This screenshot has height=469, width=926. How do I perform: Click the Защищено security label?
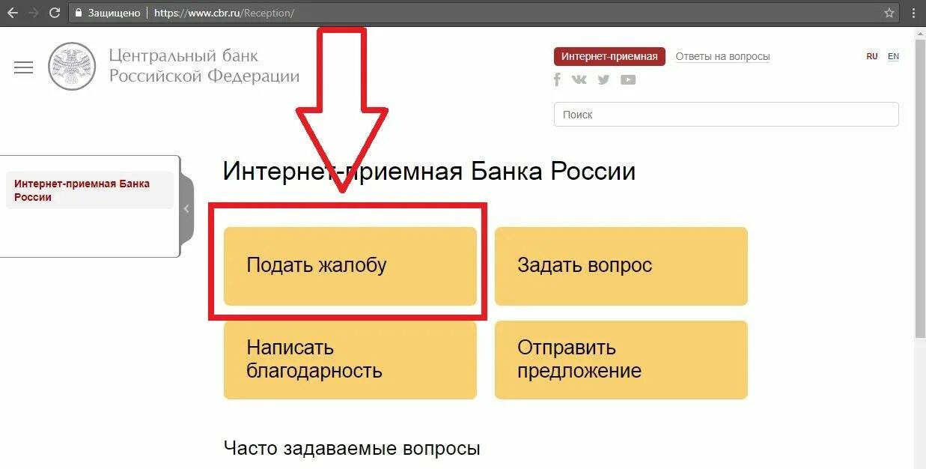(114, 13)
